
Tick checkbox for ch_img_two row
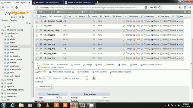point(37,49)
